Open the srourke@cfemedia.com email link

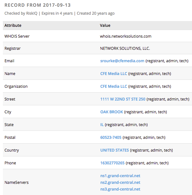pos(122,61)
